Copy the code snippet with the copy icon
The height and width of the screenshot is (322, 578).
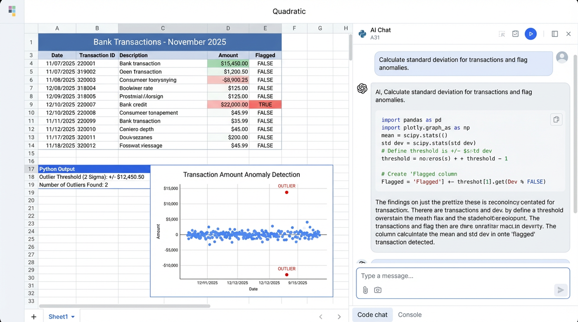tap(556, 120)
